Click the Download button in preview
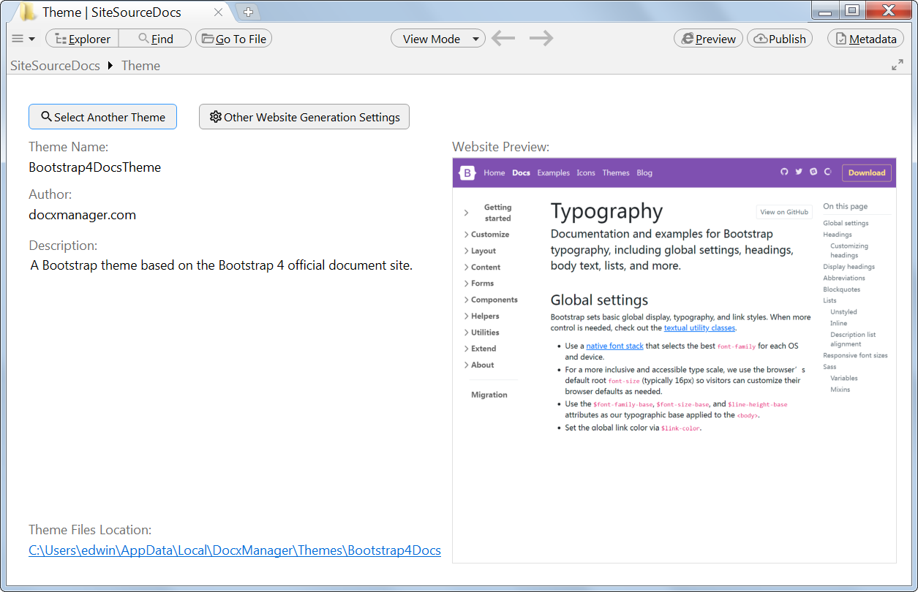Screen dimensions: 918x592 867,172
